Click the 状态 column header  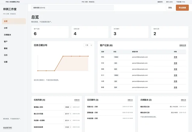point(115,52)
